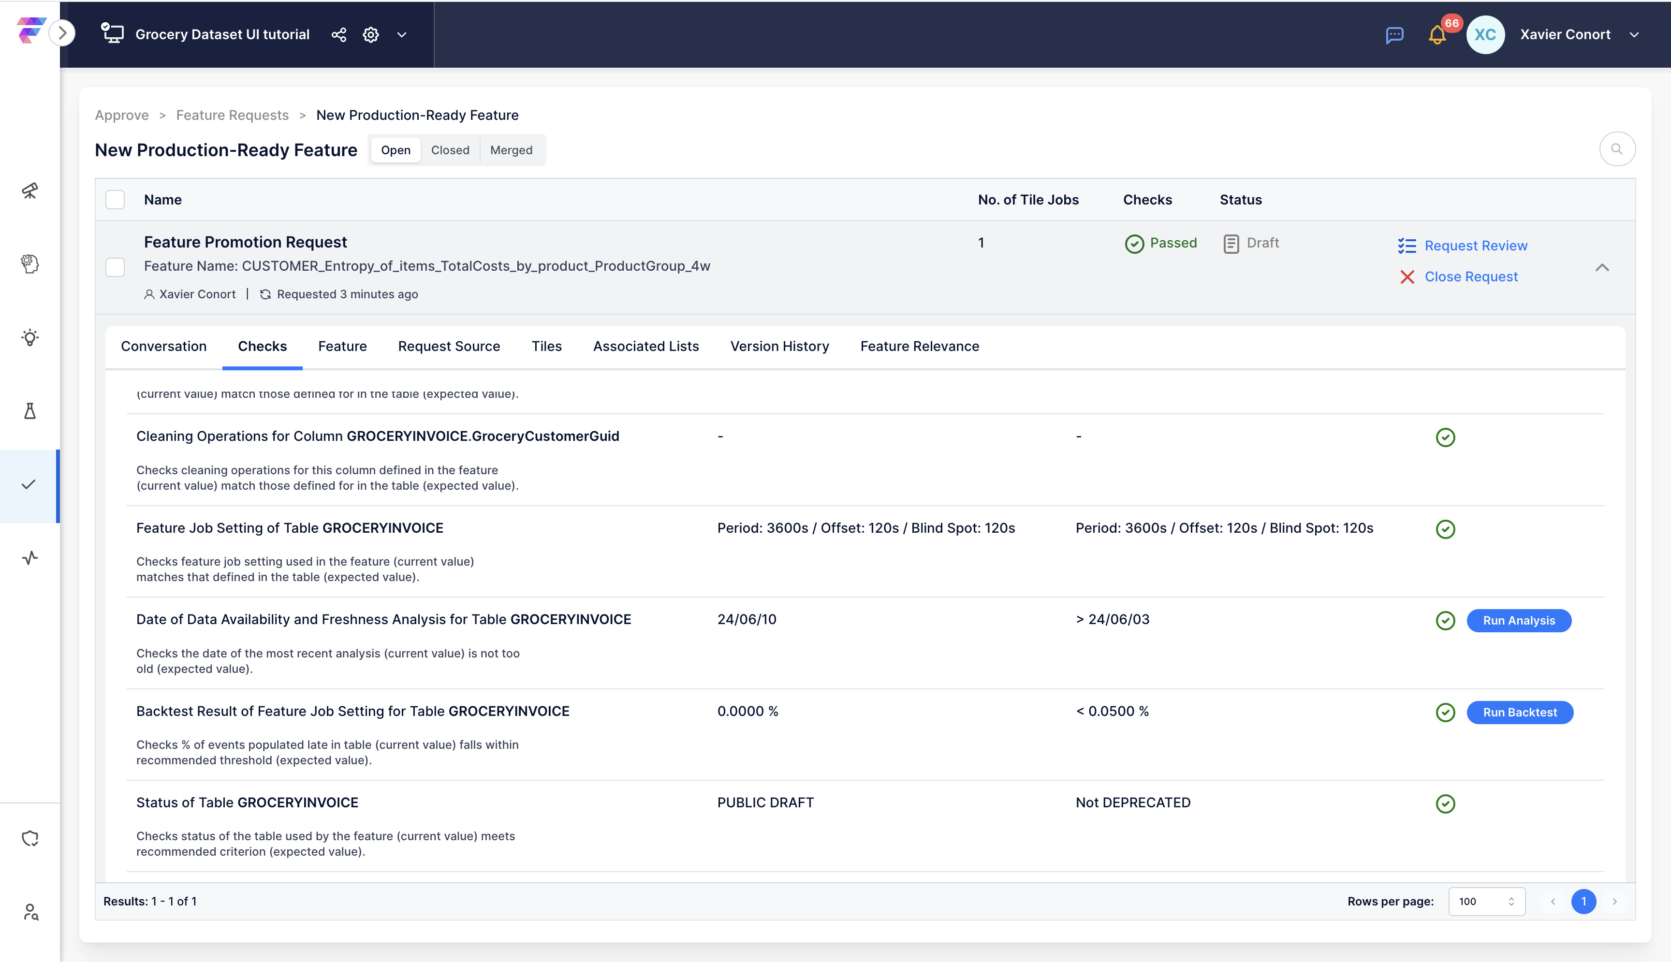Screen dimensions: 1671x962
Task: Click Status of Table check pass icon
Action: click(1445, 803)
